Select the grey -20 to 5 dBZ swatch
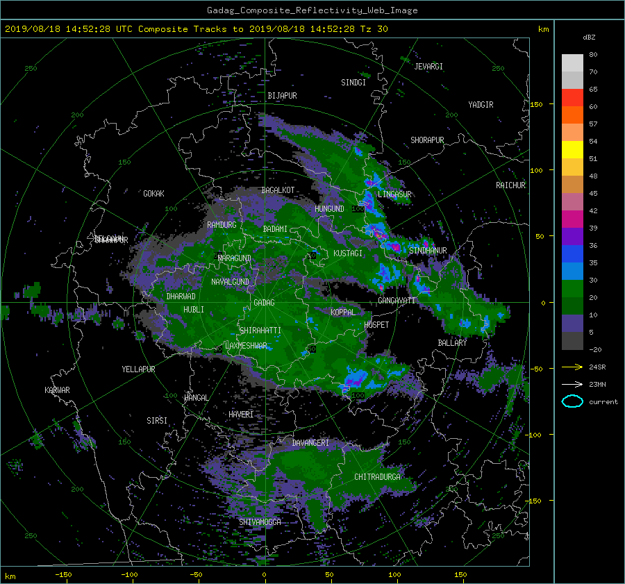Image resolution: width=625 pixels, height=584 pixels. tap(572, 341)
